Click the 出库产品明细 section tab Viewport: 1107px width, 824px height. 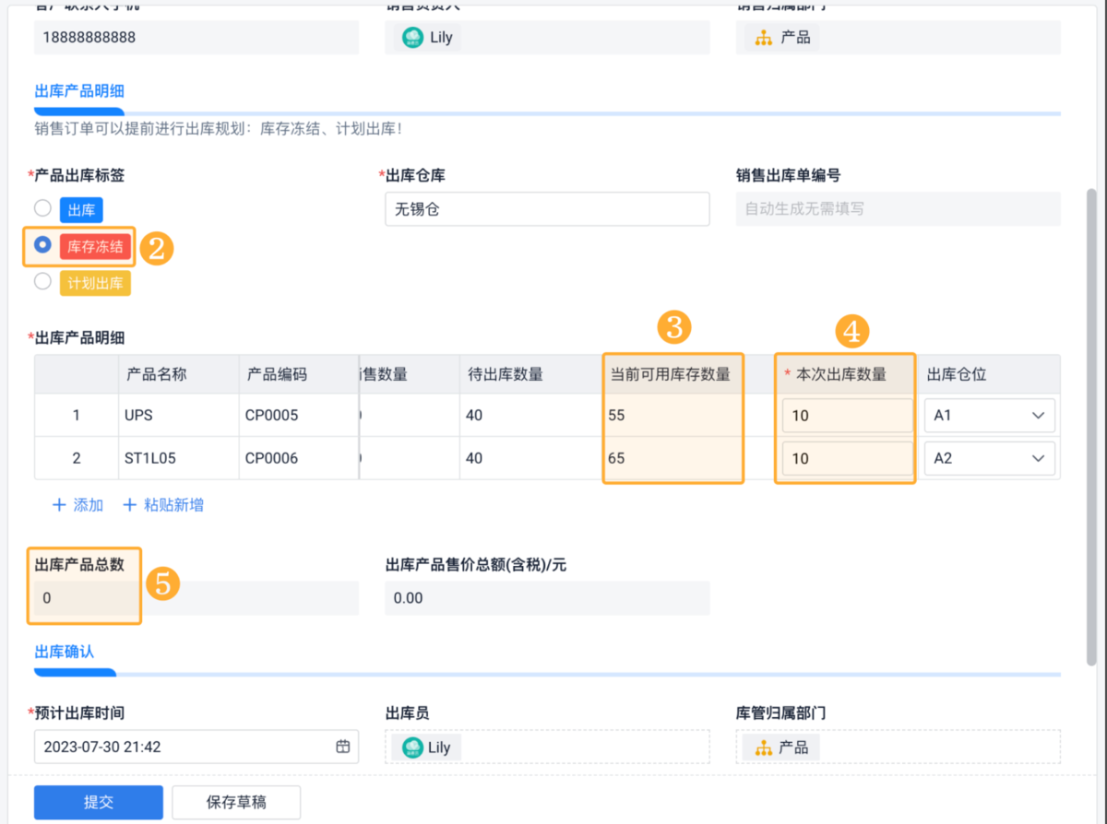point(79,91)
